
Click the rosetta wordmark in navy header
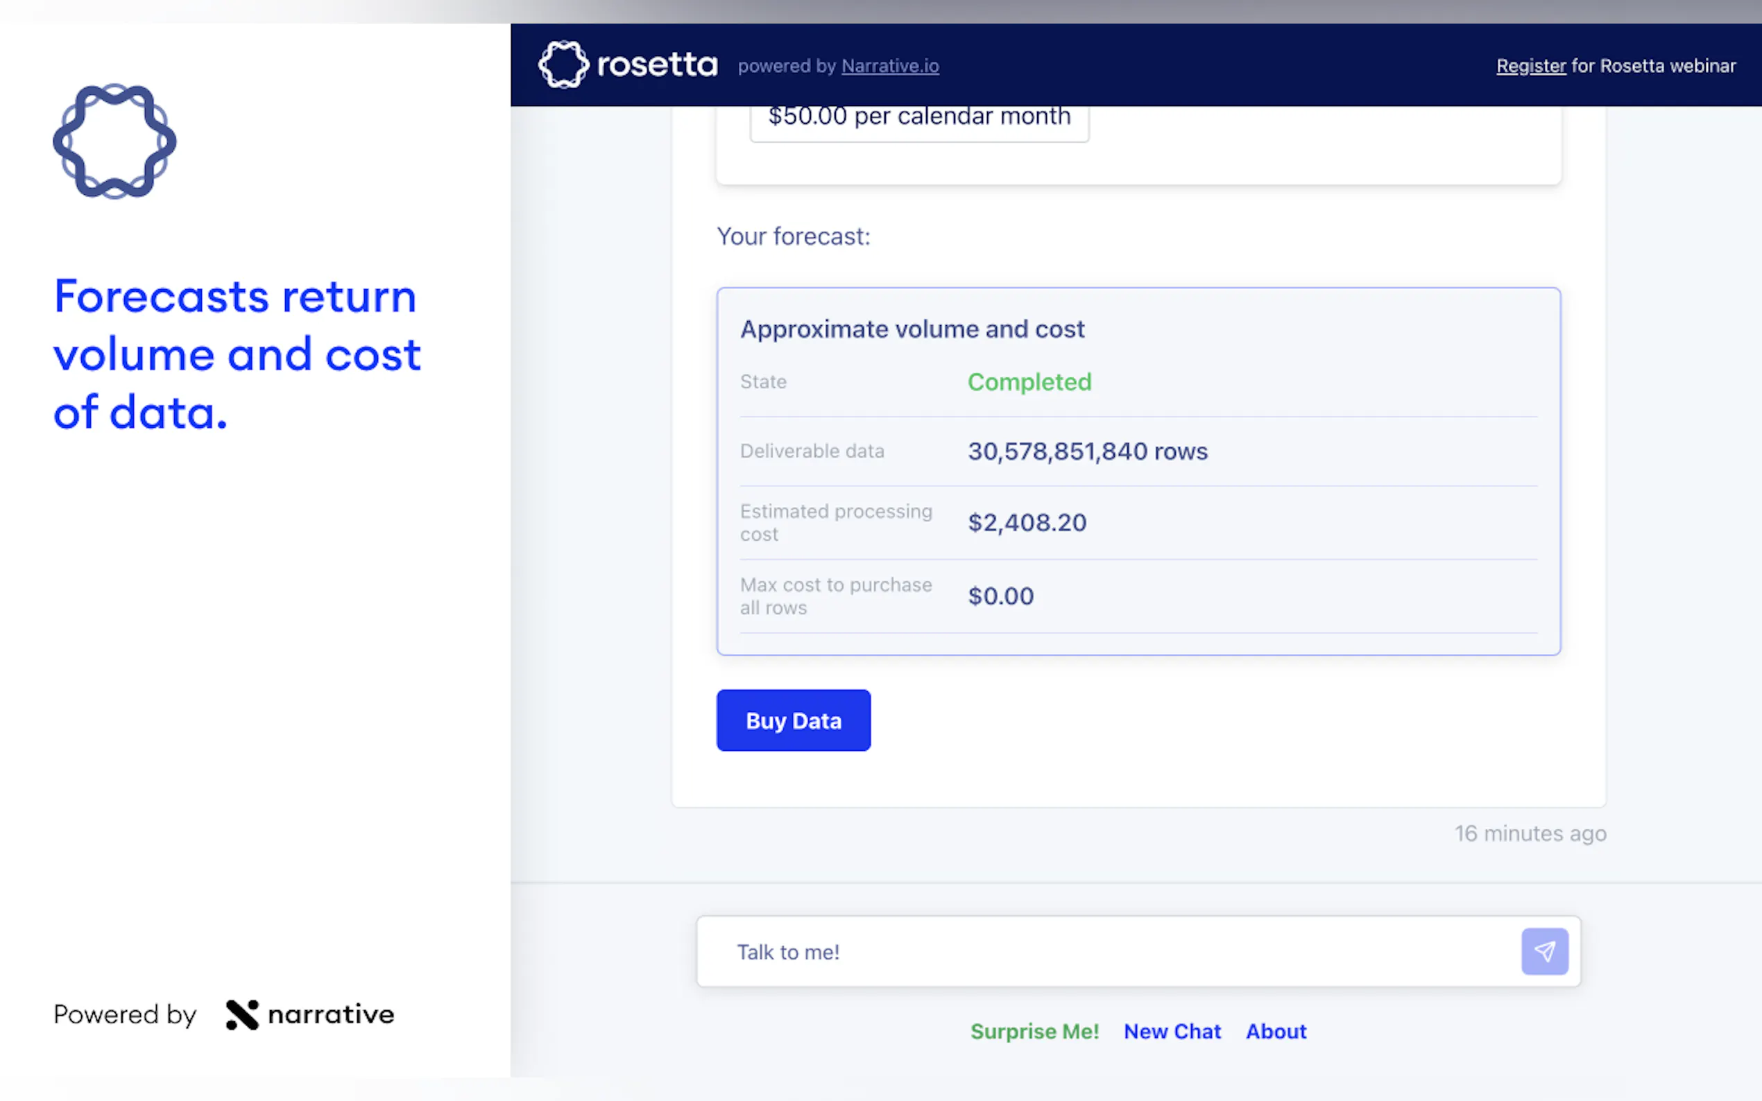[657, 64]
